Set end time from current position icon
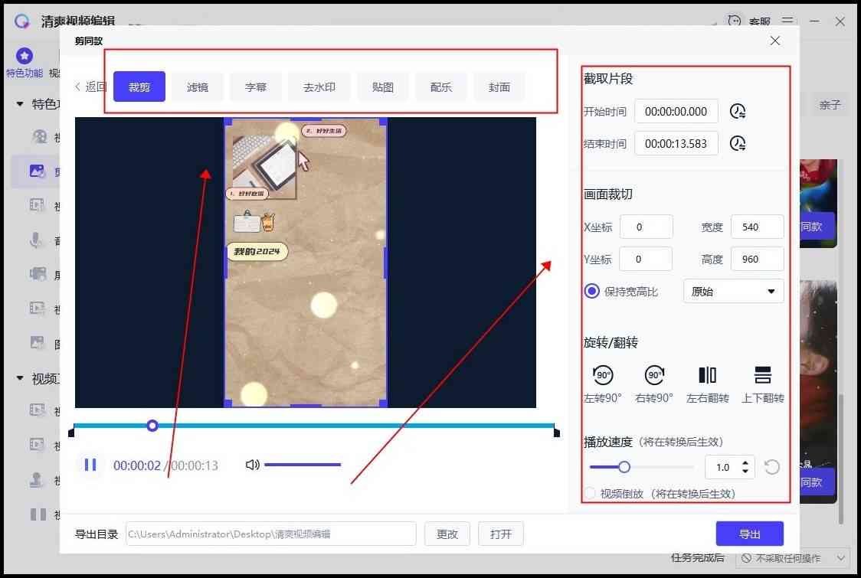The height and width of the screenshot is (578, 861). pos(738,144)
